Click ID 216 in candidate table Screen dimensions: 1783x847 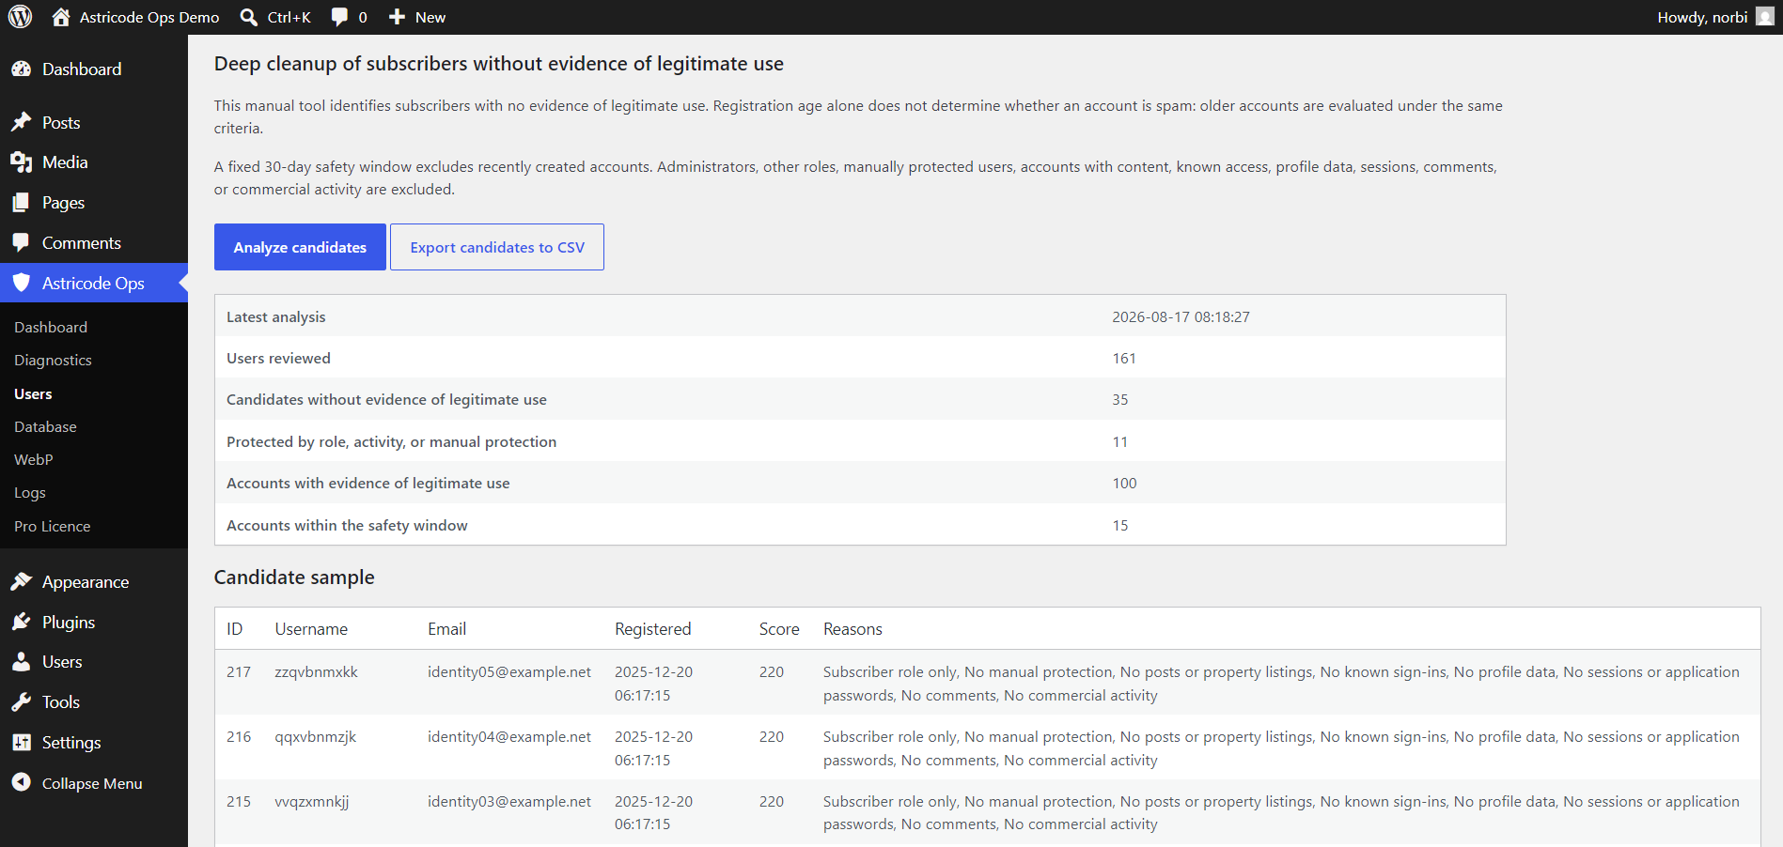click(x=239, y=737)
